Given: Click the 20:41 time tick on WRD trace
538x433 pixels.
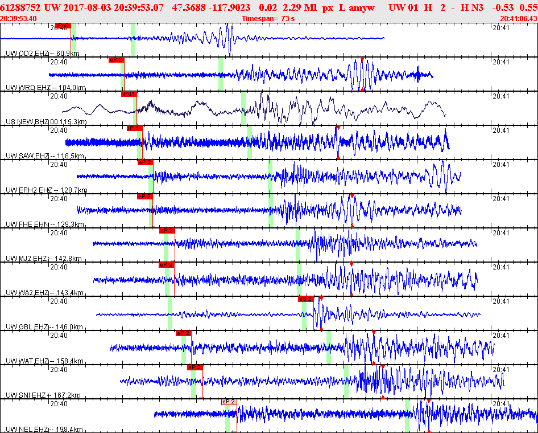Looking at the screenshot, I should tap(501, 62).
